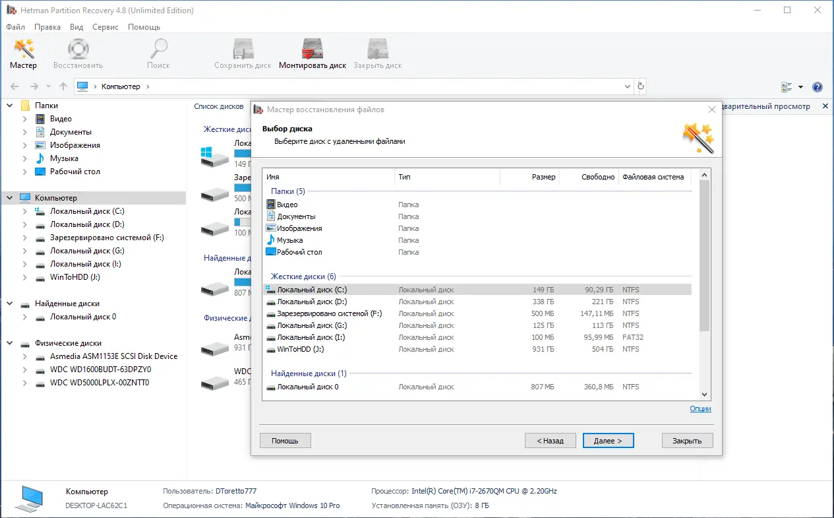Open the Вид menu
This screenshot has width=834, height=518.
tap(76, 27)
